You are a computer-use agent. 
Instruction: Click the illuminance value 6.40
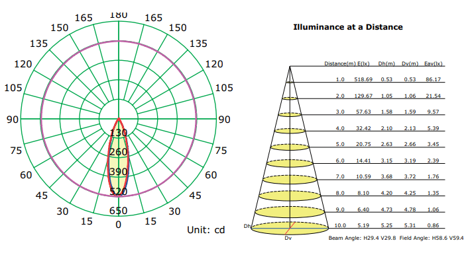(x=363, y=209)
